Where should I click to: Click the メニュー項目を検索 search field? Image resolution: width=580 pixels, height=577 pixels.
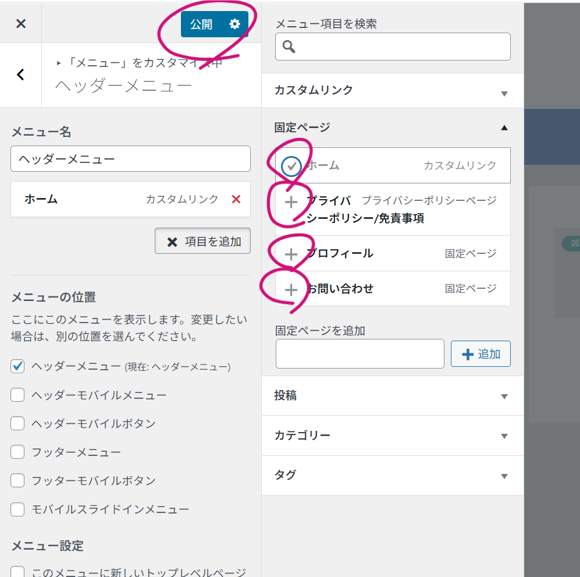click(x=401, y=47)
